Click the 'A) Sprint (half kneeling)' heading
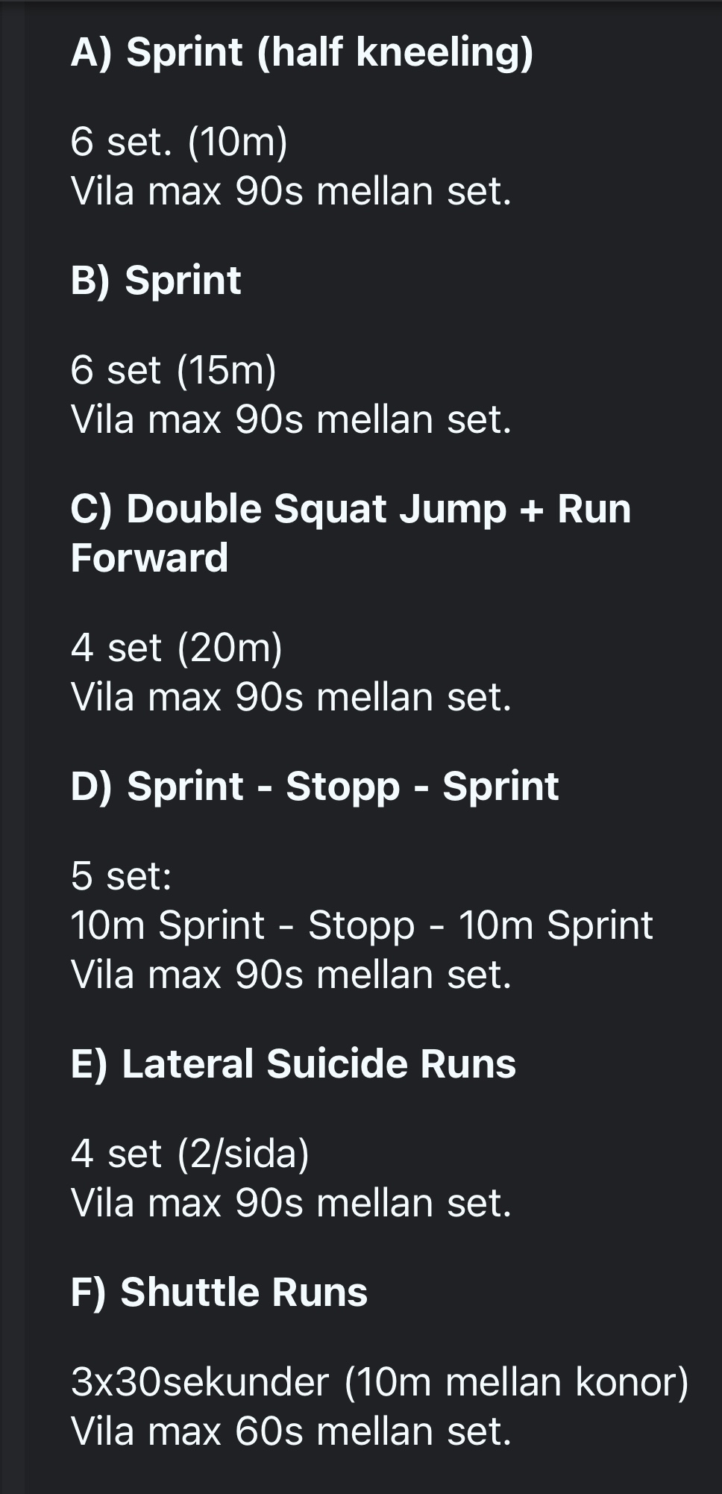722x1494 pixels. [301, 52]
